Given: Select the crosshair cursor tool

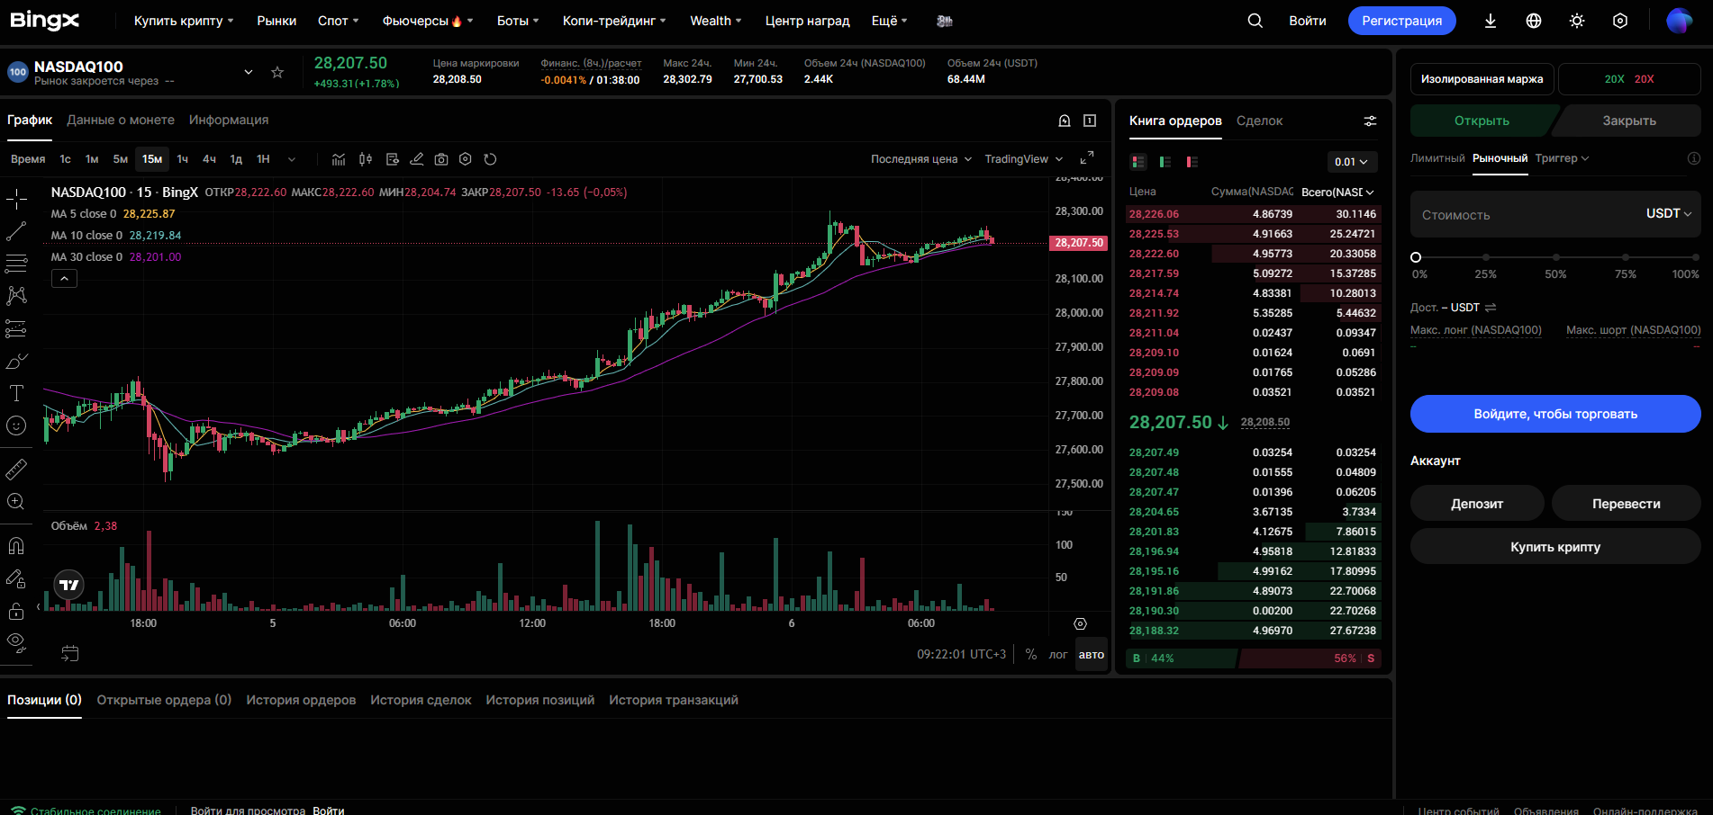Looking at the screenshot, I should pos(16,199).
